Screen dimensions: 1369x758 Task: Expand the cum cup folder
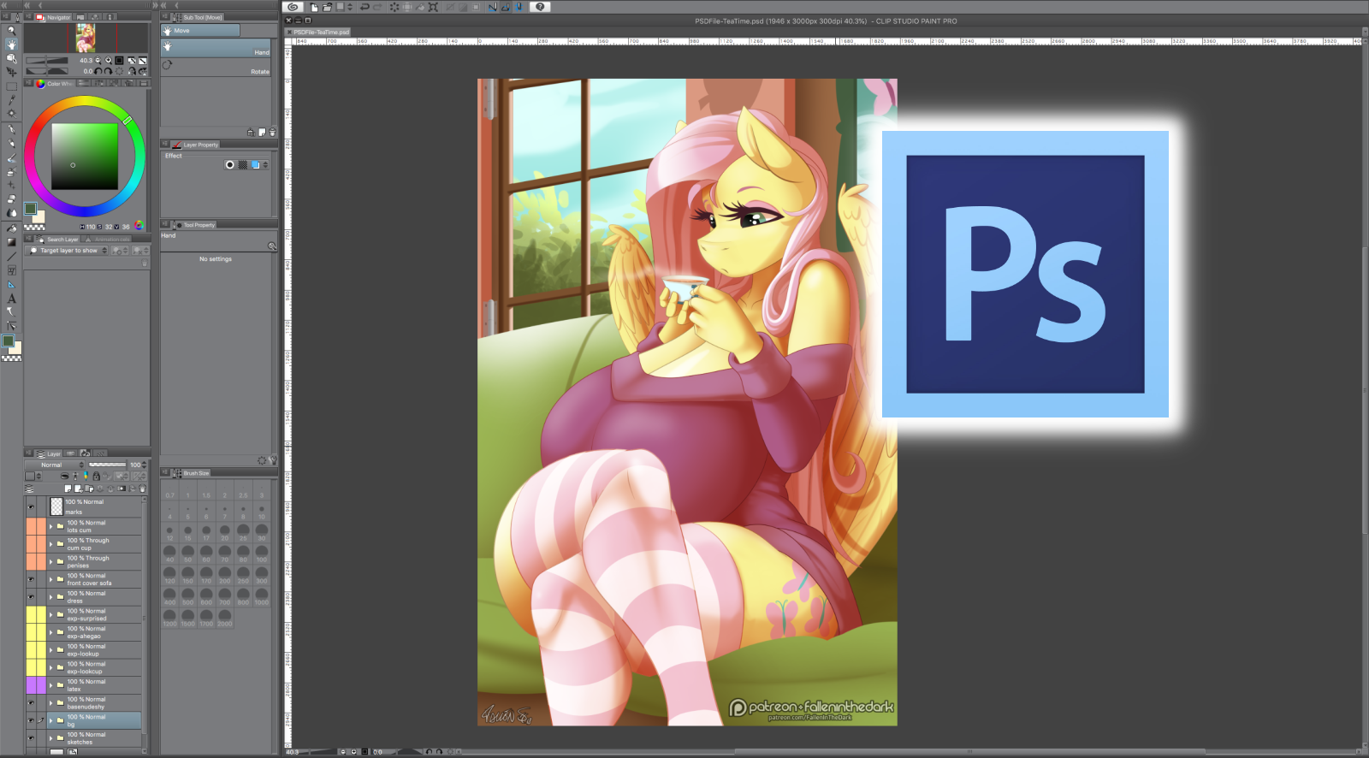pos(50,544)
